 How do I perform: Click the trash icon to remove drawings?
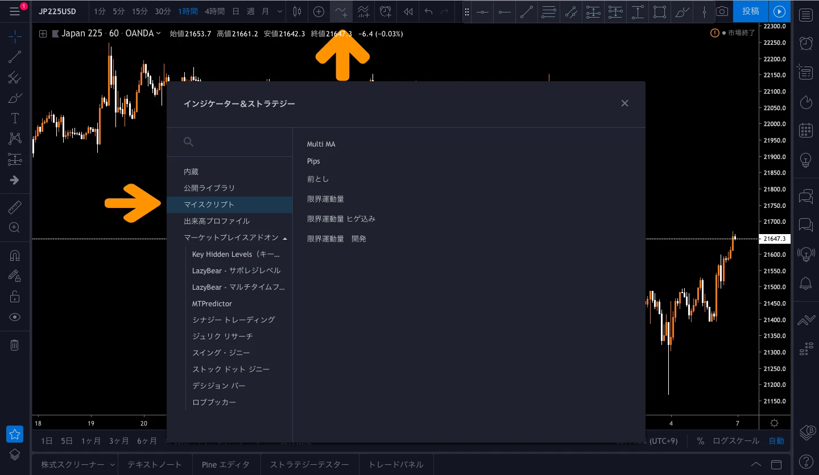[14, 345]
